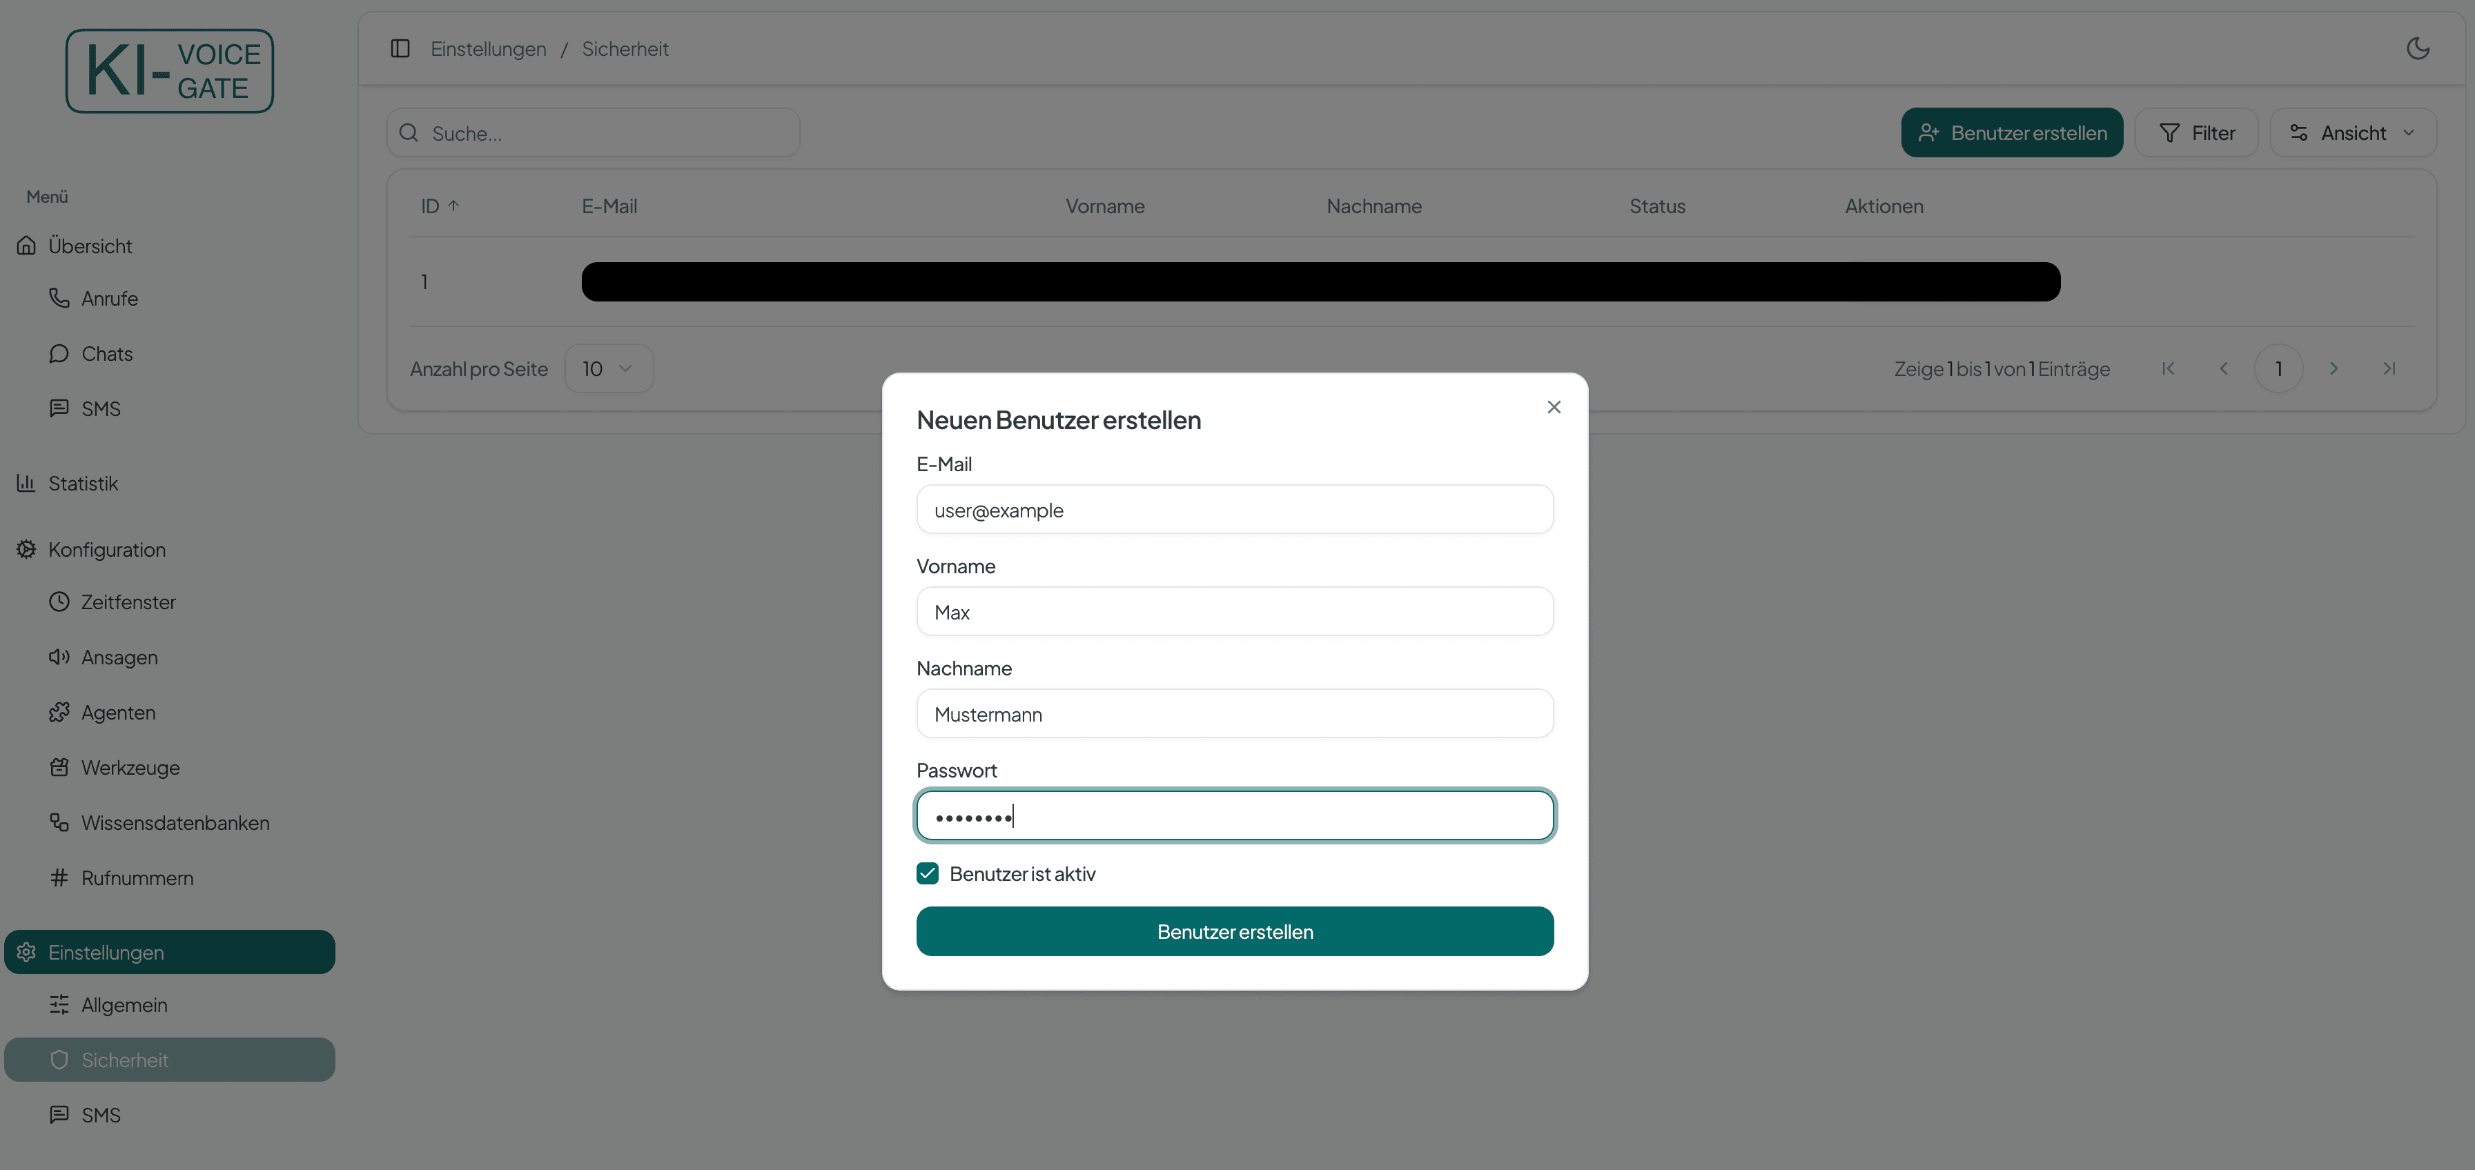Viewport: 2475px width, 1170px height.
Task: Click the ID column sort arrow
Action: point(453,206)
